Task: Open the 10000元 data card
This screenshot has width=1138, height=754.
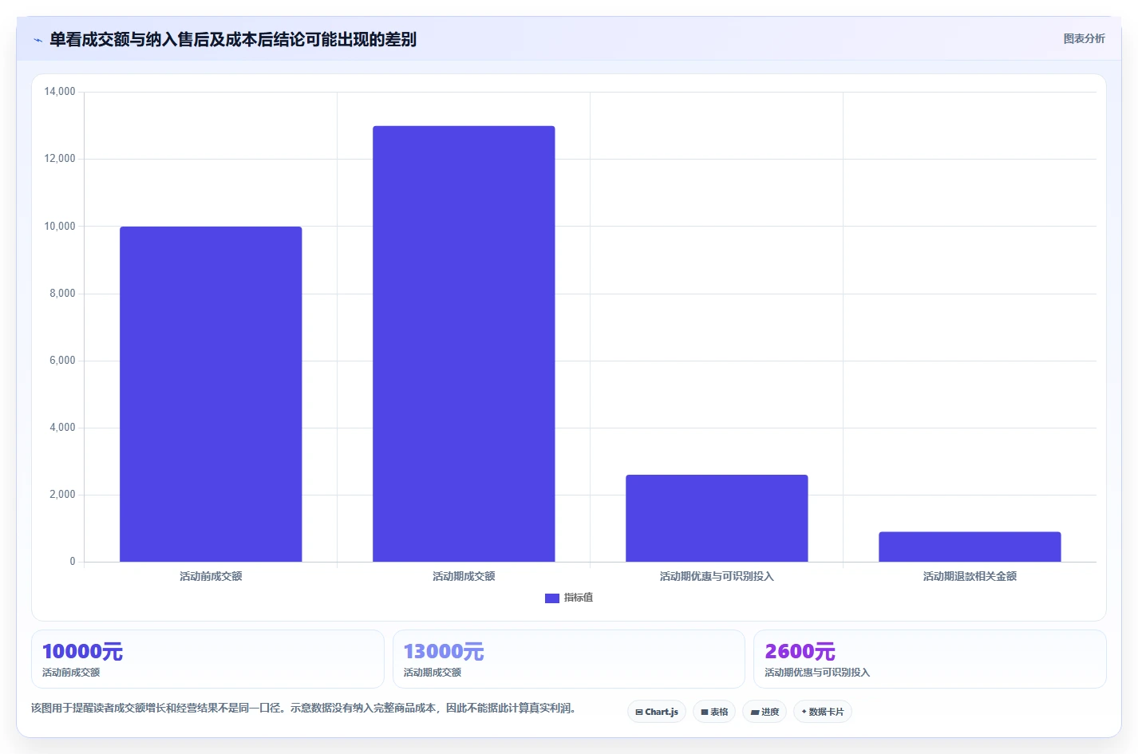Action: 207,659
